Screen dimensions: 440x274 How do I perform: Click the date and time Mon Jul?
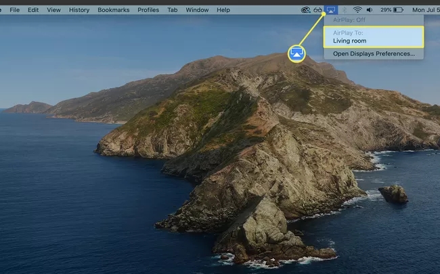pos(426,10)
